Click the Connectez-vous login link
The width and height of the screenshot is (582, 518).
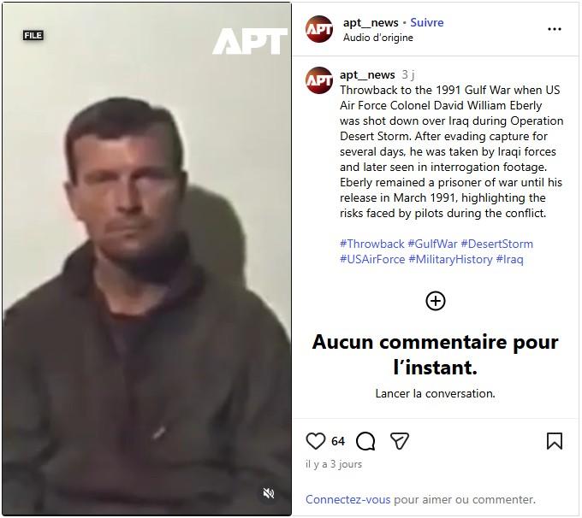coord(347,499)
